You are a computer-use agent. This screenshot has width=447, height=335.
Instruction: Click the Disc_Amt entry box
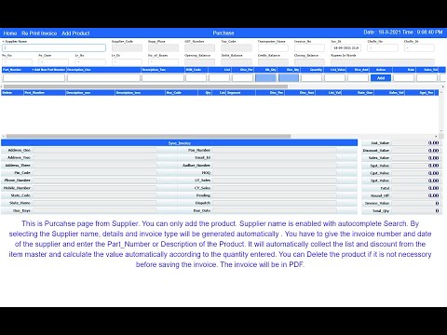(x=358, y=77)
